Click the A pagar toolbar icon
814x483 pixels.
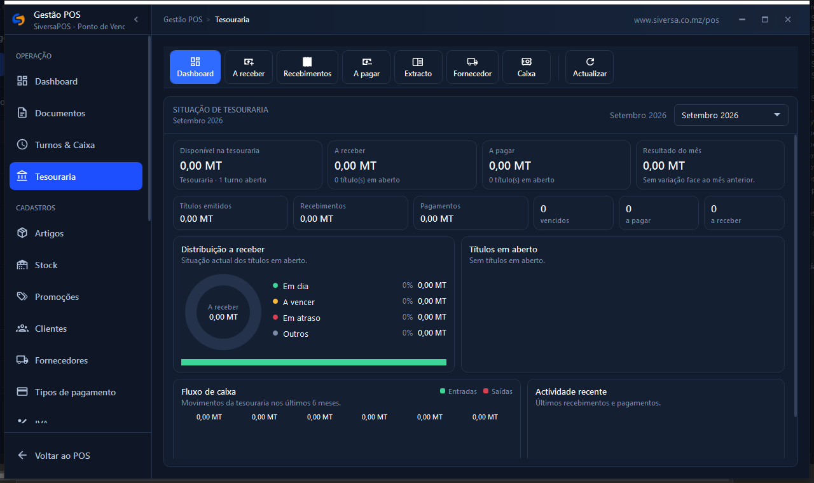(367, 62)
